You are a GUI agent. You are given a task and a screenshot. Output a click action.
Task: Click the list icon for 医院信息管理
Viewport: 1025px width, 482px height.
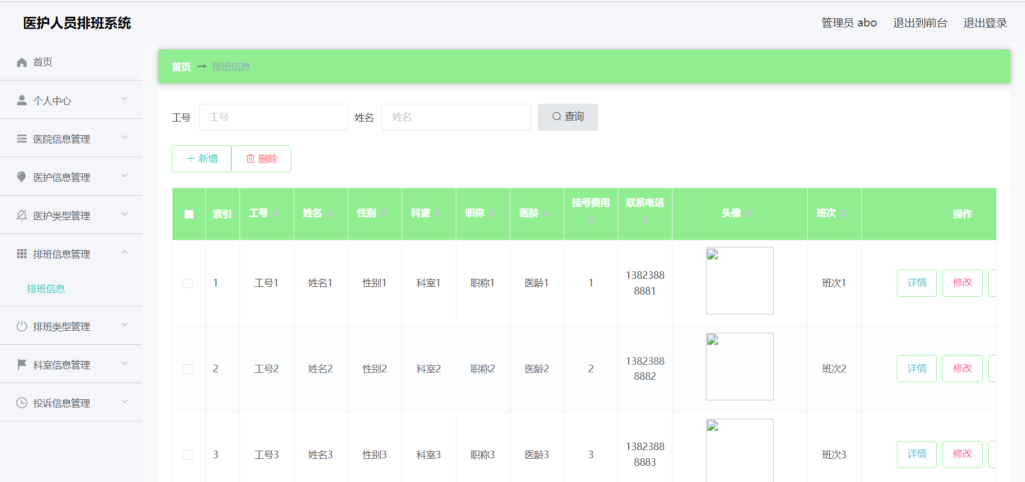click(22, 139)
